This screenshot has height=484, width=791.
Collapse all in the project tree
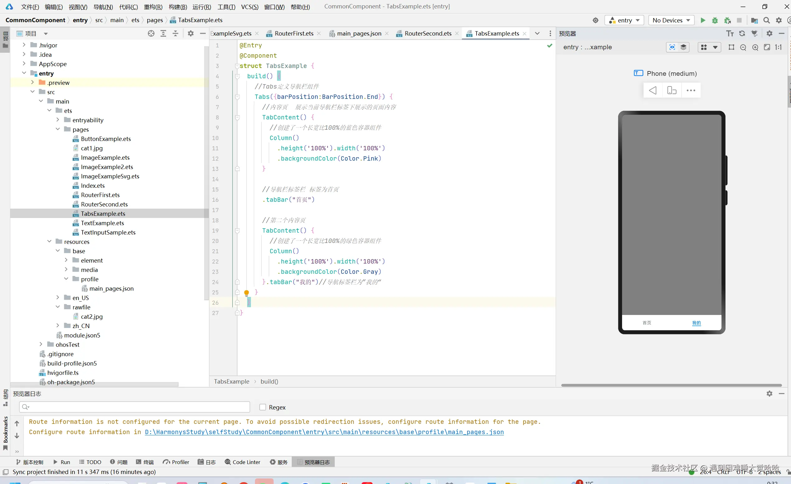point(175,33)
